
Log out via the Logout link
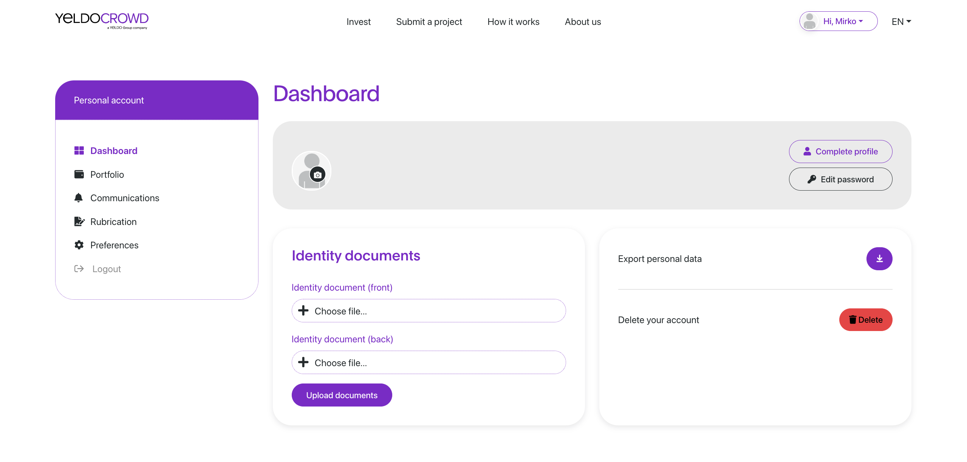coord(107,269)
